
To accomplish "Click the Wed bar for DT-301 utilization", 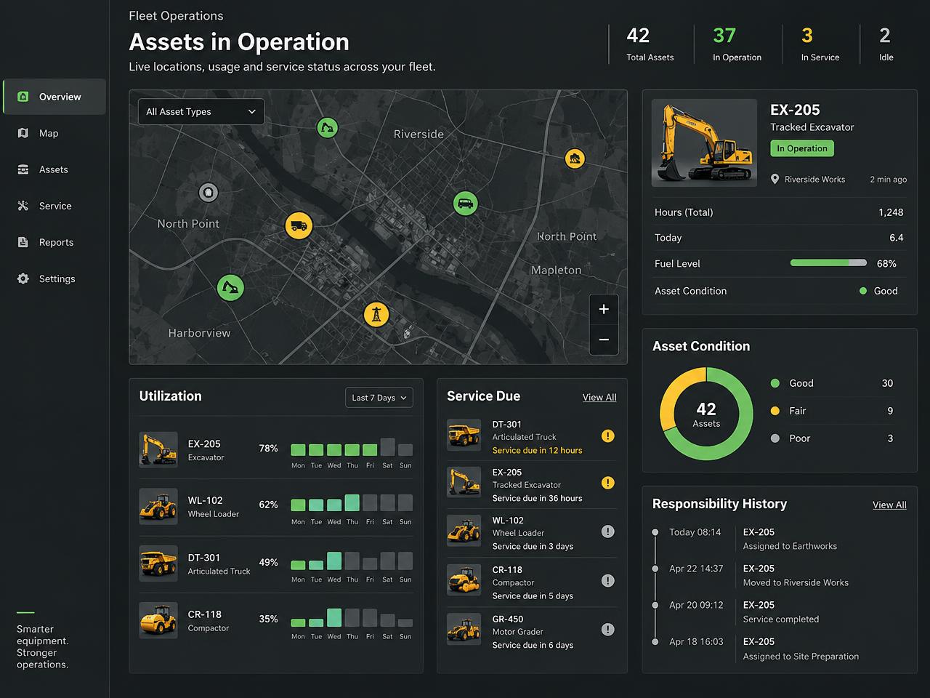I will click(334, 561).
